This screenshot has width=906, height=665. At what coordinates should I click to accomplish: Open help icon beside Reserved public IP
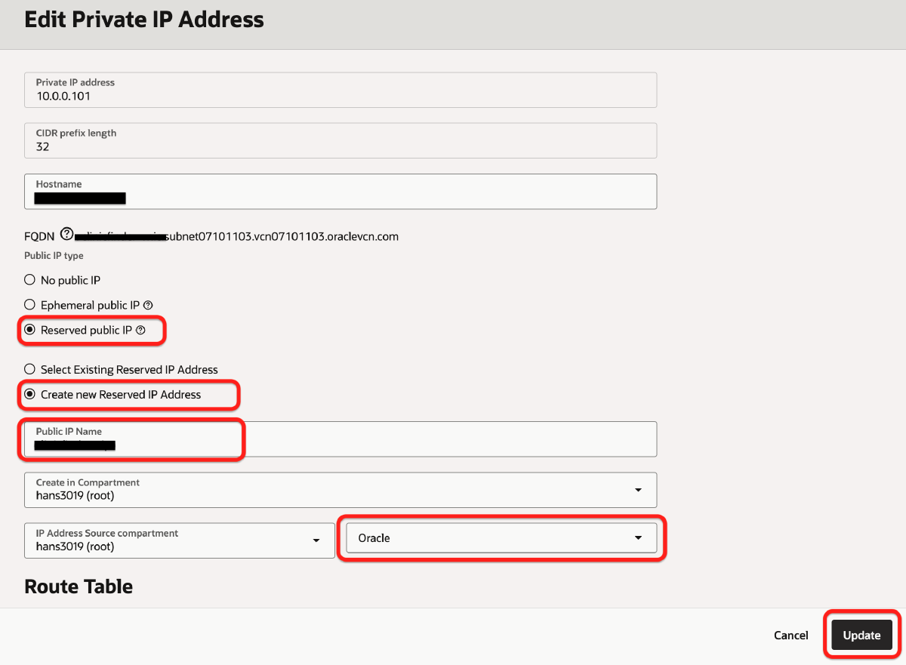click(140, 330)
